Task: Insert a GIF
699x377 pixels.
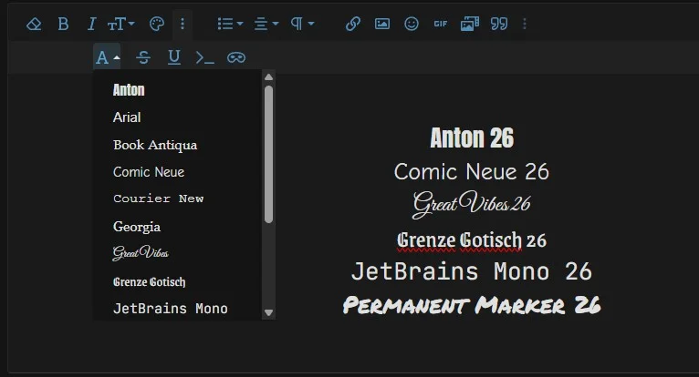Action: click(441, 24)
